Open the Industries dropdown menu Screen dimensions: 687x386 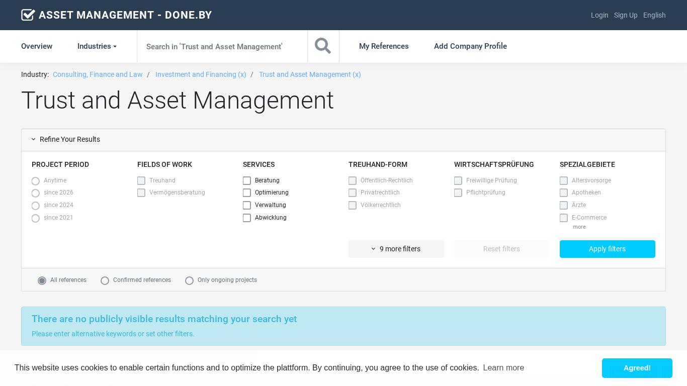coord(97,46)
